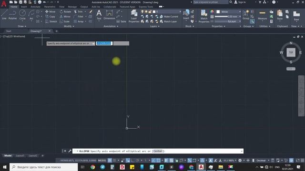Expand the Properties panel
The width and height of the screenshot is (305, 171).
point(218,26)
